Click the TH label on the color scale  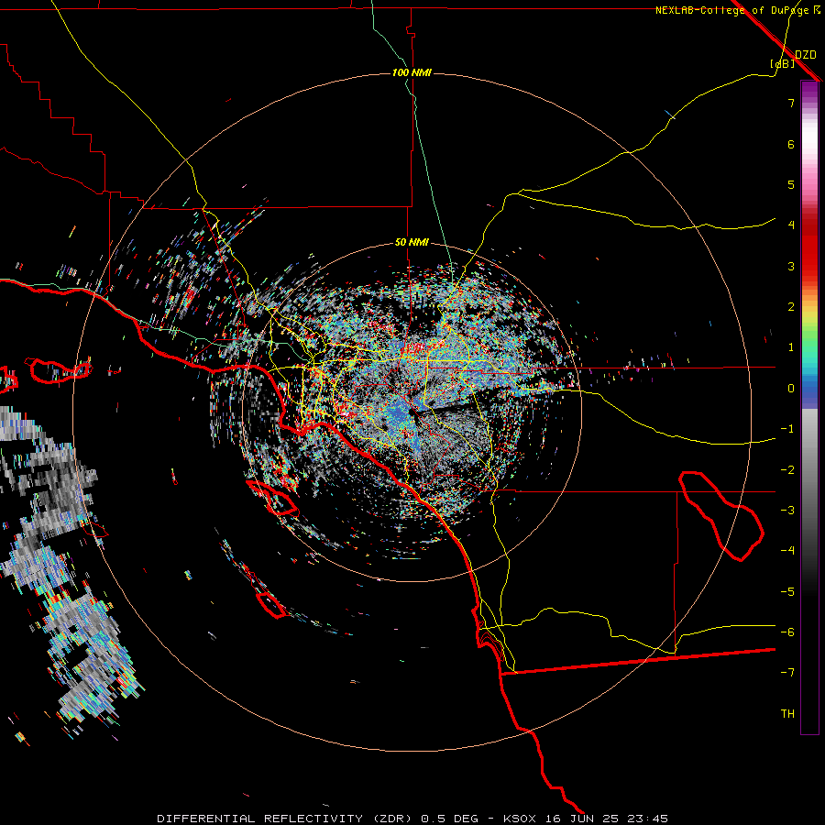point(787,714)
